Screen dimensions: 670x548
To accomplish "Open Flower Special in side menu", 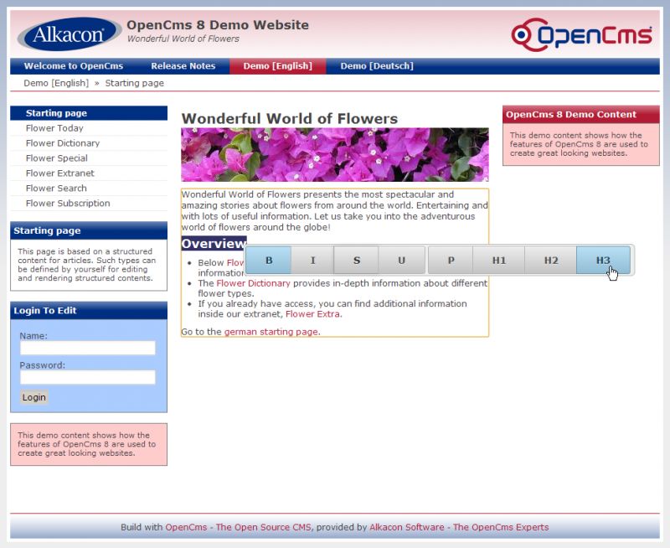I will coord(89,158).
